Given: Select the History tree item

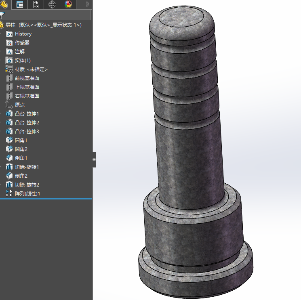Looking at the screenshot, I should (23, 34).
